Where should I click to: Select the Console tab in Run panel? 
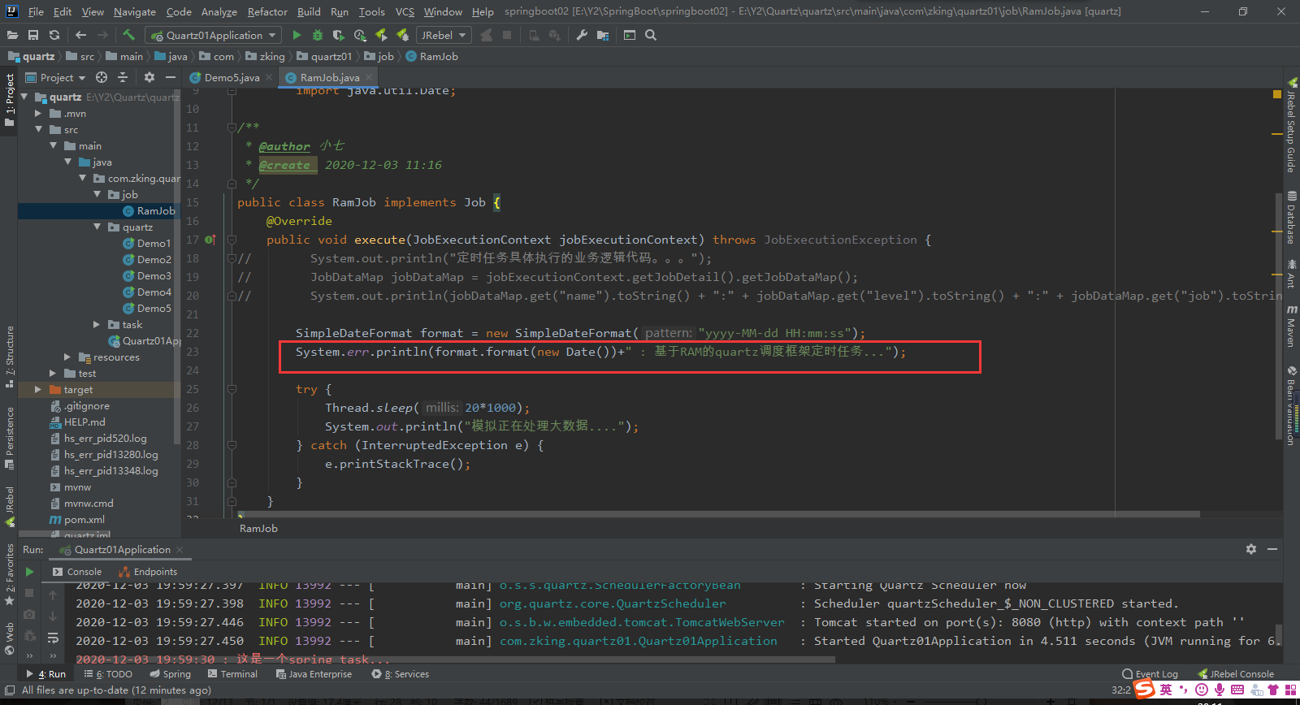(77, 572)
